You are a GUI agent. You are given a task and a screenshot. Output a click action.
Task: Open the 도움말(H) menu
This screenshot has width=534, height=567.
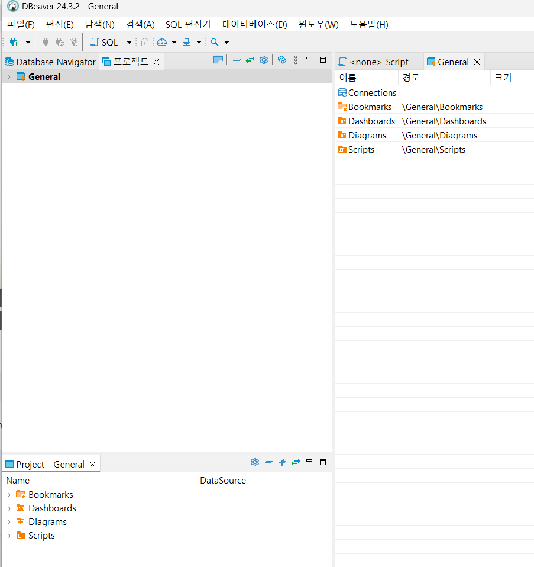coord(369,25)
